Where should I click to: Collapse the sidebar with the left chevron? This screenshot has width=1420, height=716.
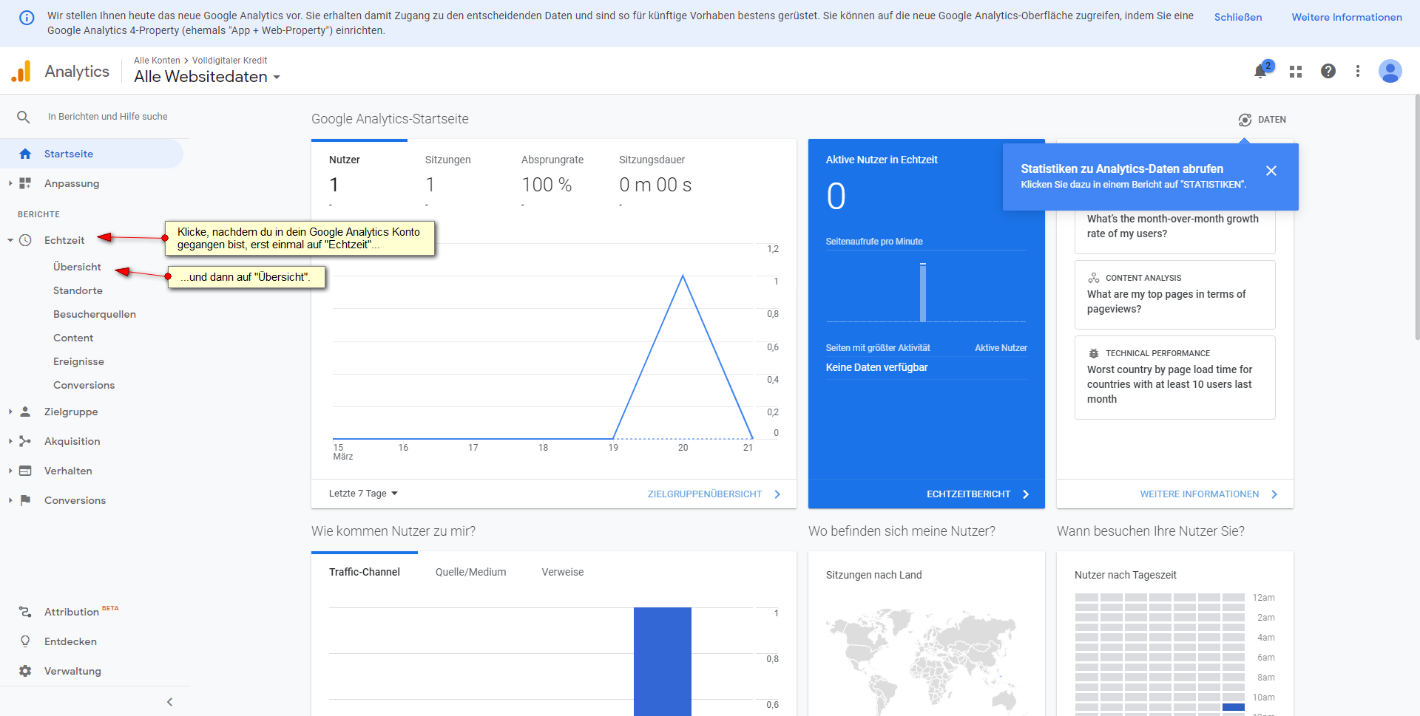pos(170,702)
